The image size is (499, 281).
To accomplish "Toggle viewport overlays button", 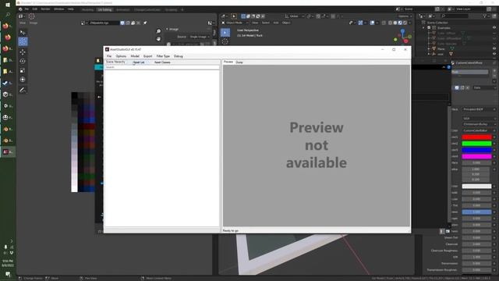I will (373, 23).
